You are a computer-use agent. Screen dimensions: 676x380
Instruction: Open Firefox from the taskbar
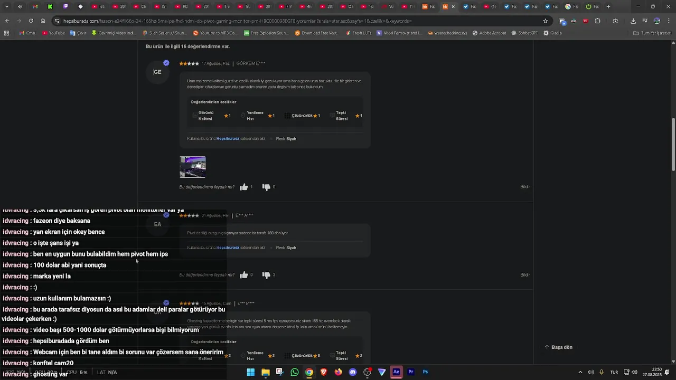[338, 372]
